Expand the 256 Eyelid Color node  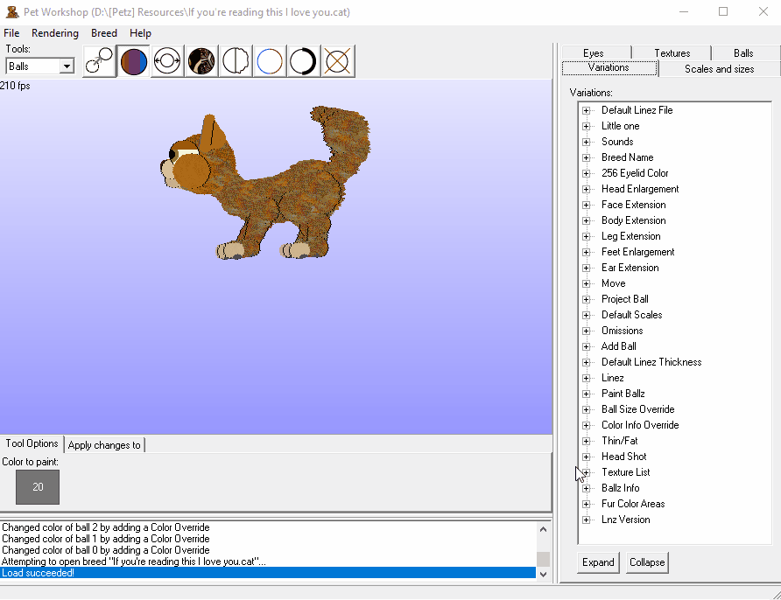(x=587, y=174)
